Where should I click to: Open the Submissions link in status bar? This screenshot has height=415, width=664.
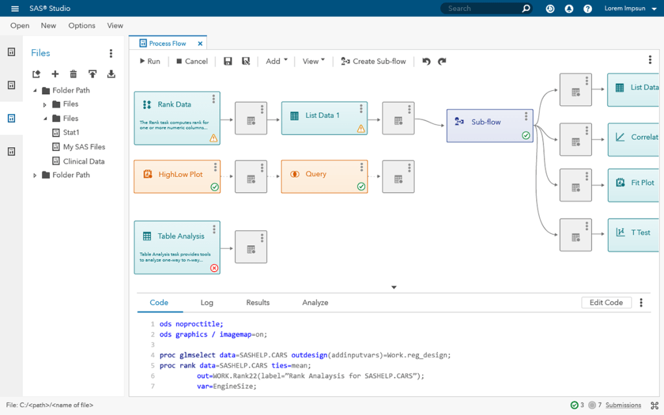[623, 405]
